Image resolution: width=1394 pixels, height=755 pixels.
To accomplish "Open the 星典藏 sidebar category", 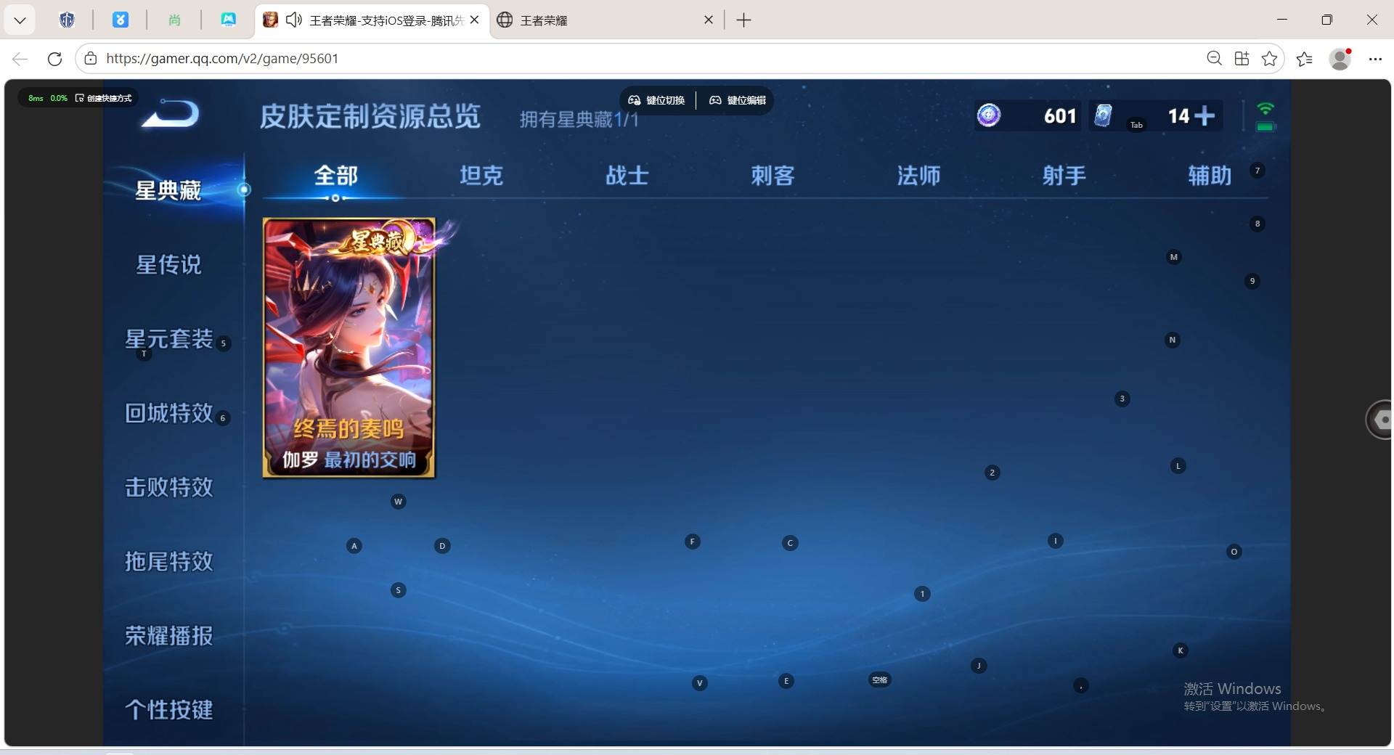I will pos(168,190).
